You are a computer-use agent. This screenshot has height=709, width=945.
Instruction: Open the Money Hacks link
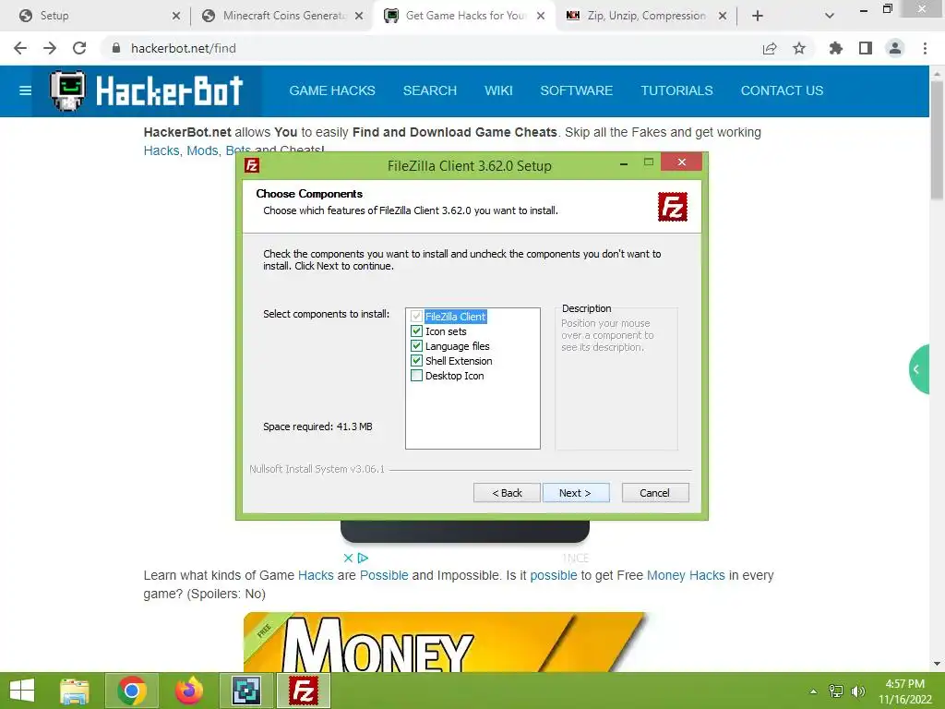686,575
